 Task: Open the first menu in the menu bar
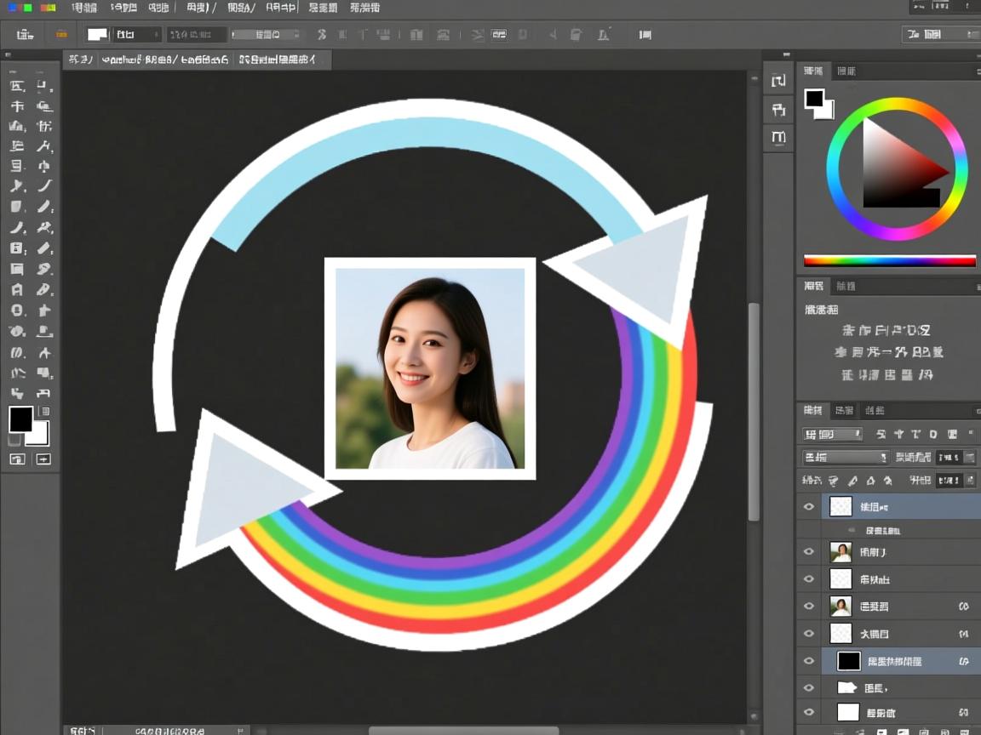click(x=84, y=8)
